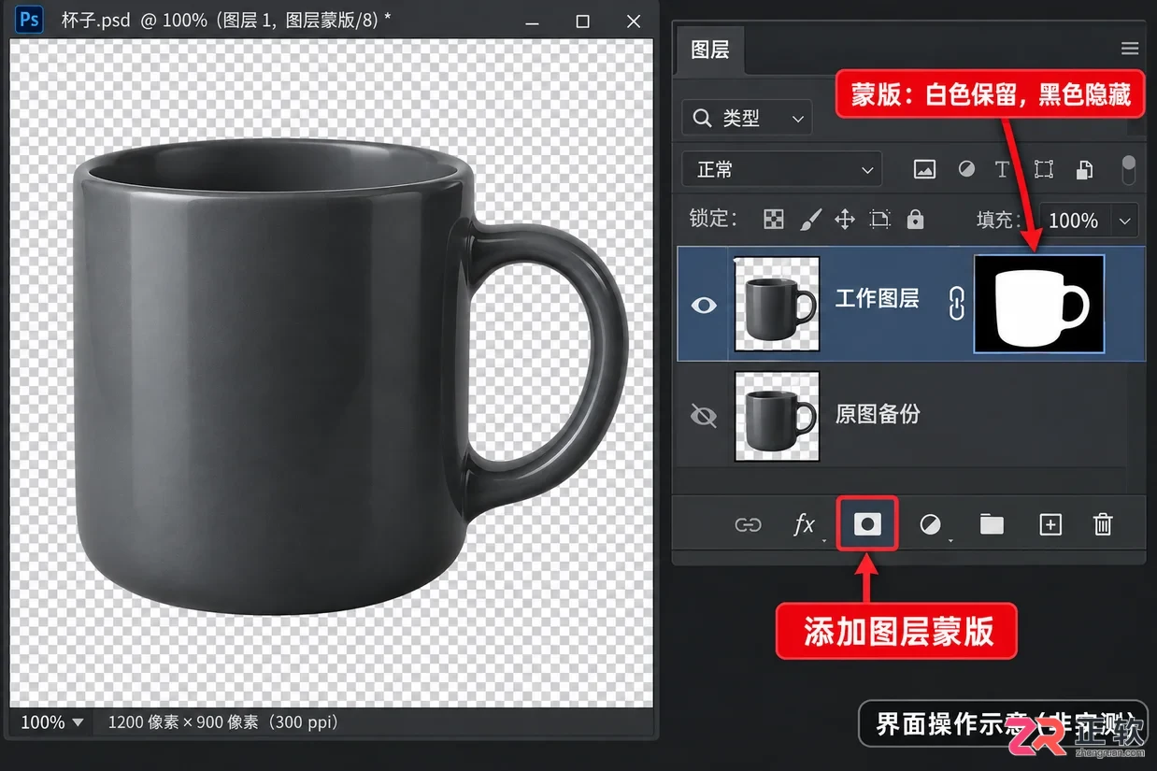Select the 工作图层 layer thumbnail
Image resolution: width=1157 pixels, height=771 pixels.
(778, 305)
